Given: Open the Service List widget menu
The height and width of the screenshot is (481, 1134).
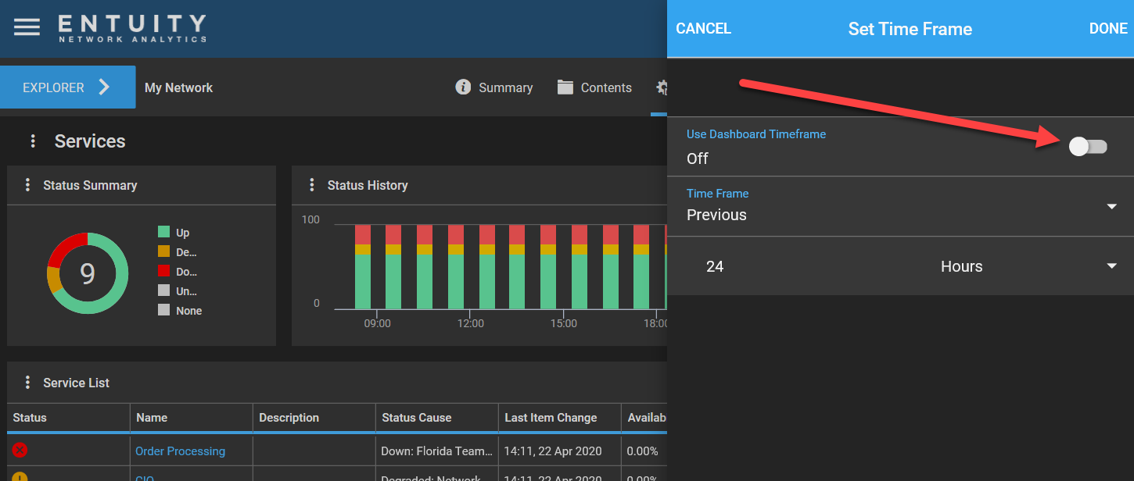Looking at the screenshot, I should pos(28,382).
